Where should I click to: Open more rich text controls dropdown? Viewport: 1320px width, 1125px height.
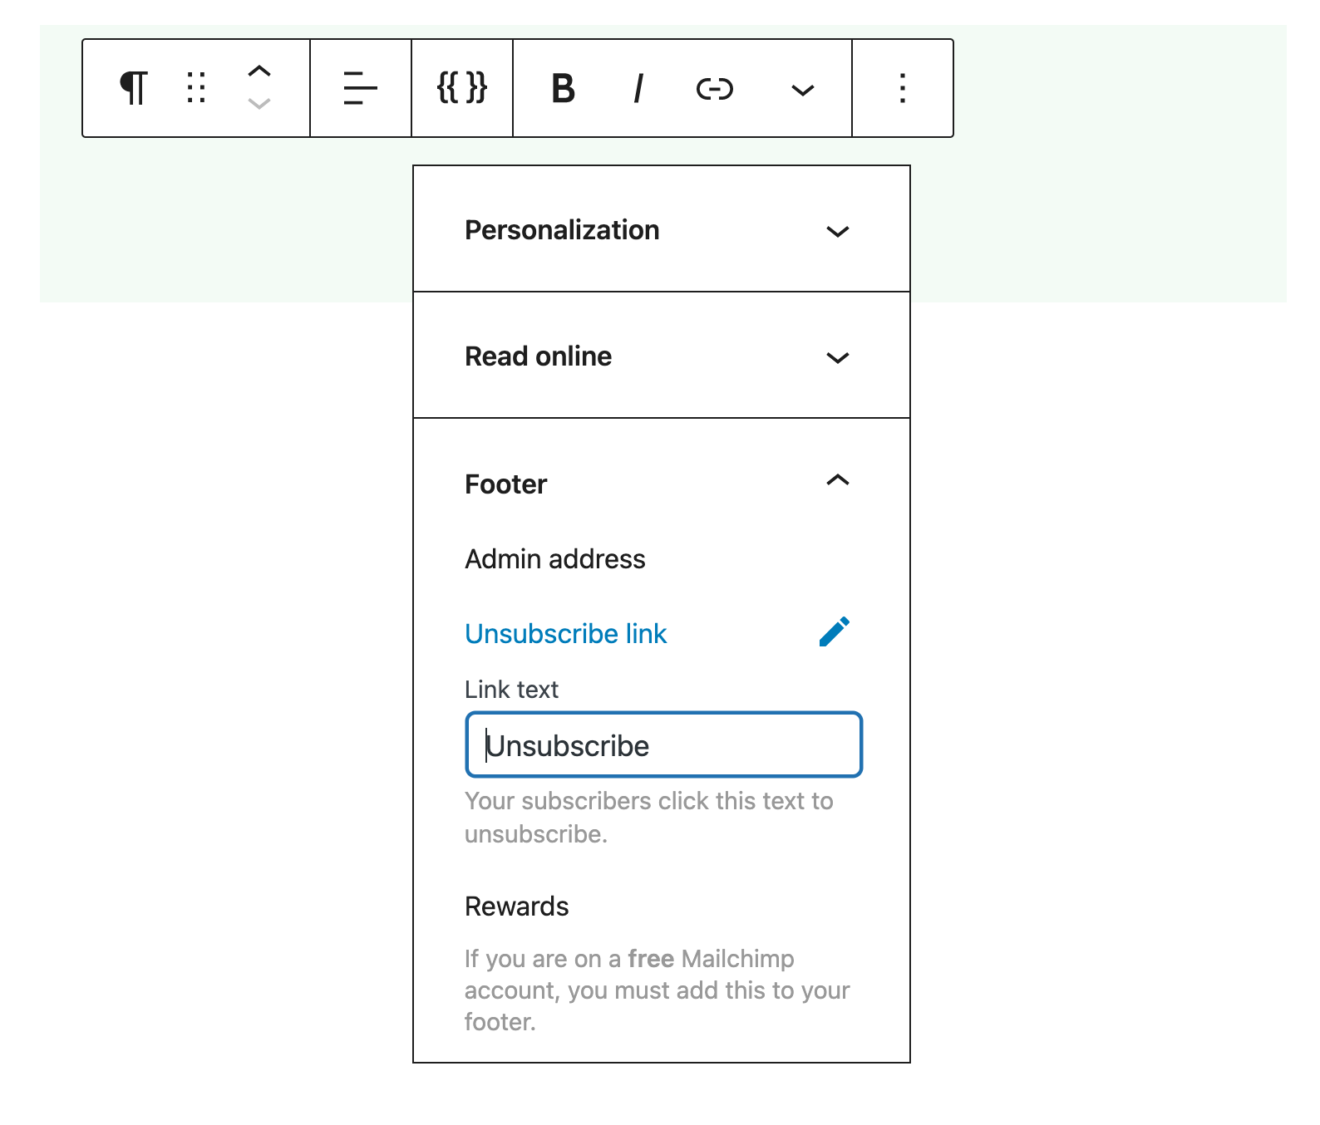click(802, 90)
